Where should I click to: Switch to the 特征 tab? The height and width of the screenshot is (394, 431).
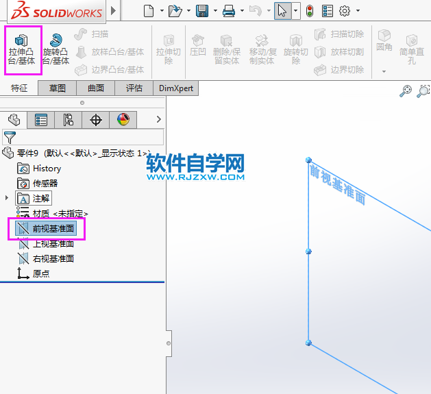19,88
